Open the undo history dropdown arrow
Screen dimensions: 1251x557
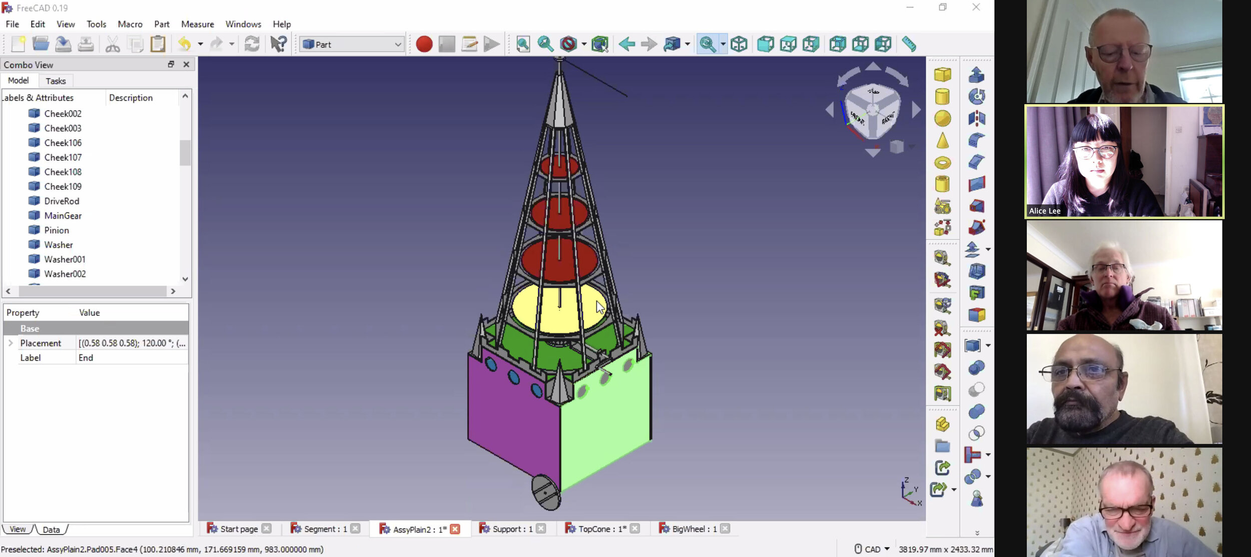tap(200, 44)
